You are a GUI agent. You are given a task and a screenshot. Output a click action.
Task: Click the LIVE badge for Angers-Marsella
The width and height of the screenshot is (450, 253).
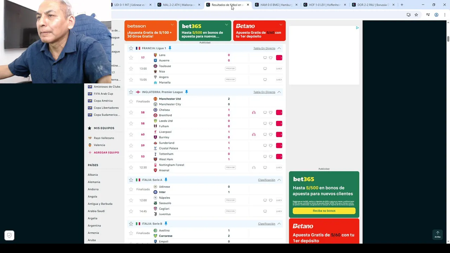tap(279, 80)
